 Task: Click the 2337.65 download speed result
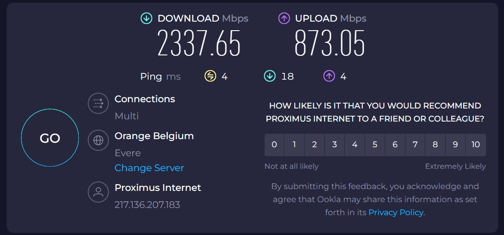tap(199, 43)
